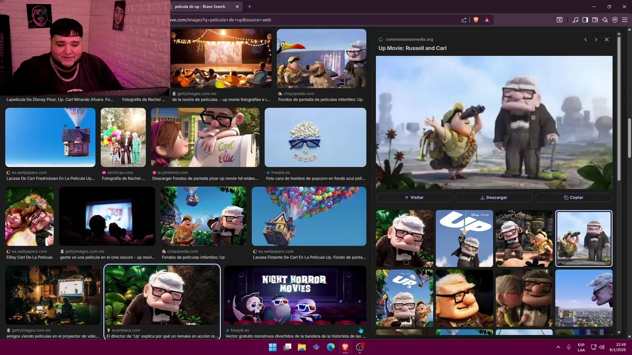The width and height of the screenshot is (632, 355).
Task: Open outdoor movie night gettyimages image
Action: 221,58
